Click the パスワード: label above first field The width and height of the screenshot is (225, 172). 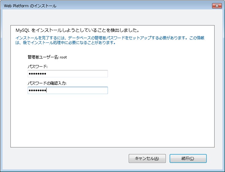coord(38,66)
